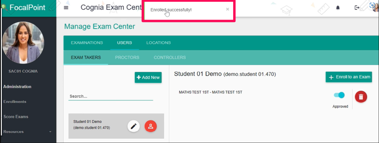This screenshot has width=379, height=143.
Task: Select the Student 01 Demo list row
Action: (x=116, y=126)
